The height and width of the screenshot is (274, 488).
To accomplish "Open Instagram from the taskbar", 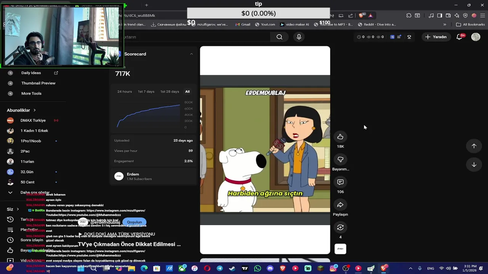I will click(x=333, y=268).
